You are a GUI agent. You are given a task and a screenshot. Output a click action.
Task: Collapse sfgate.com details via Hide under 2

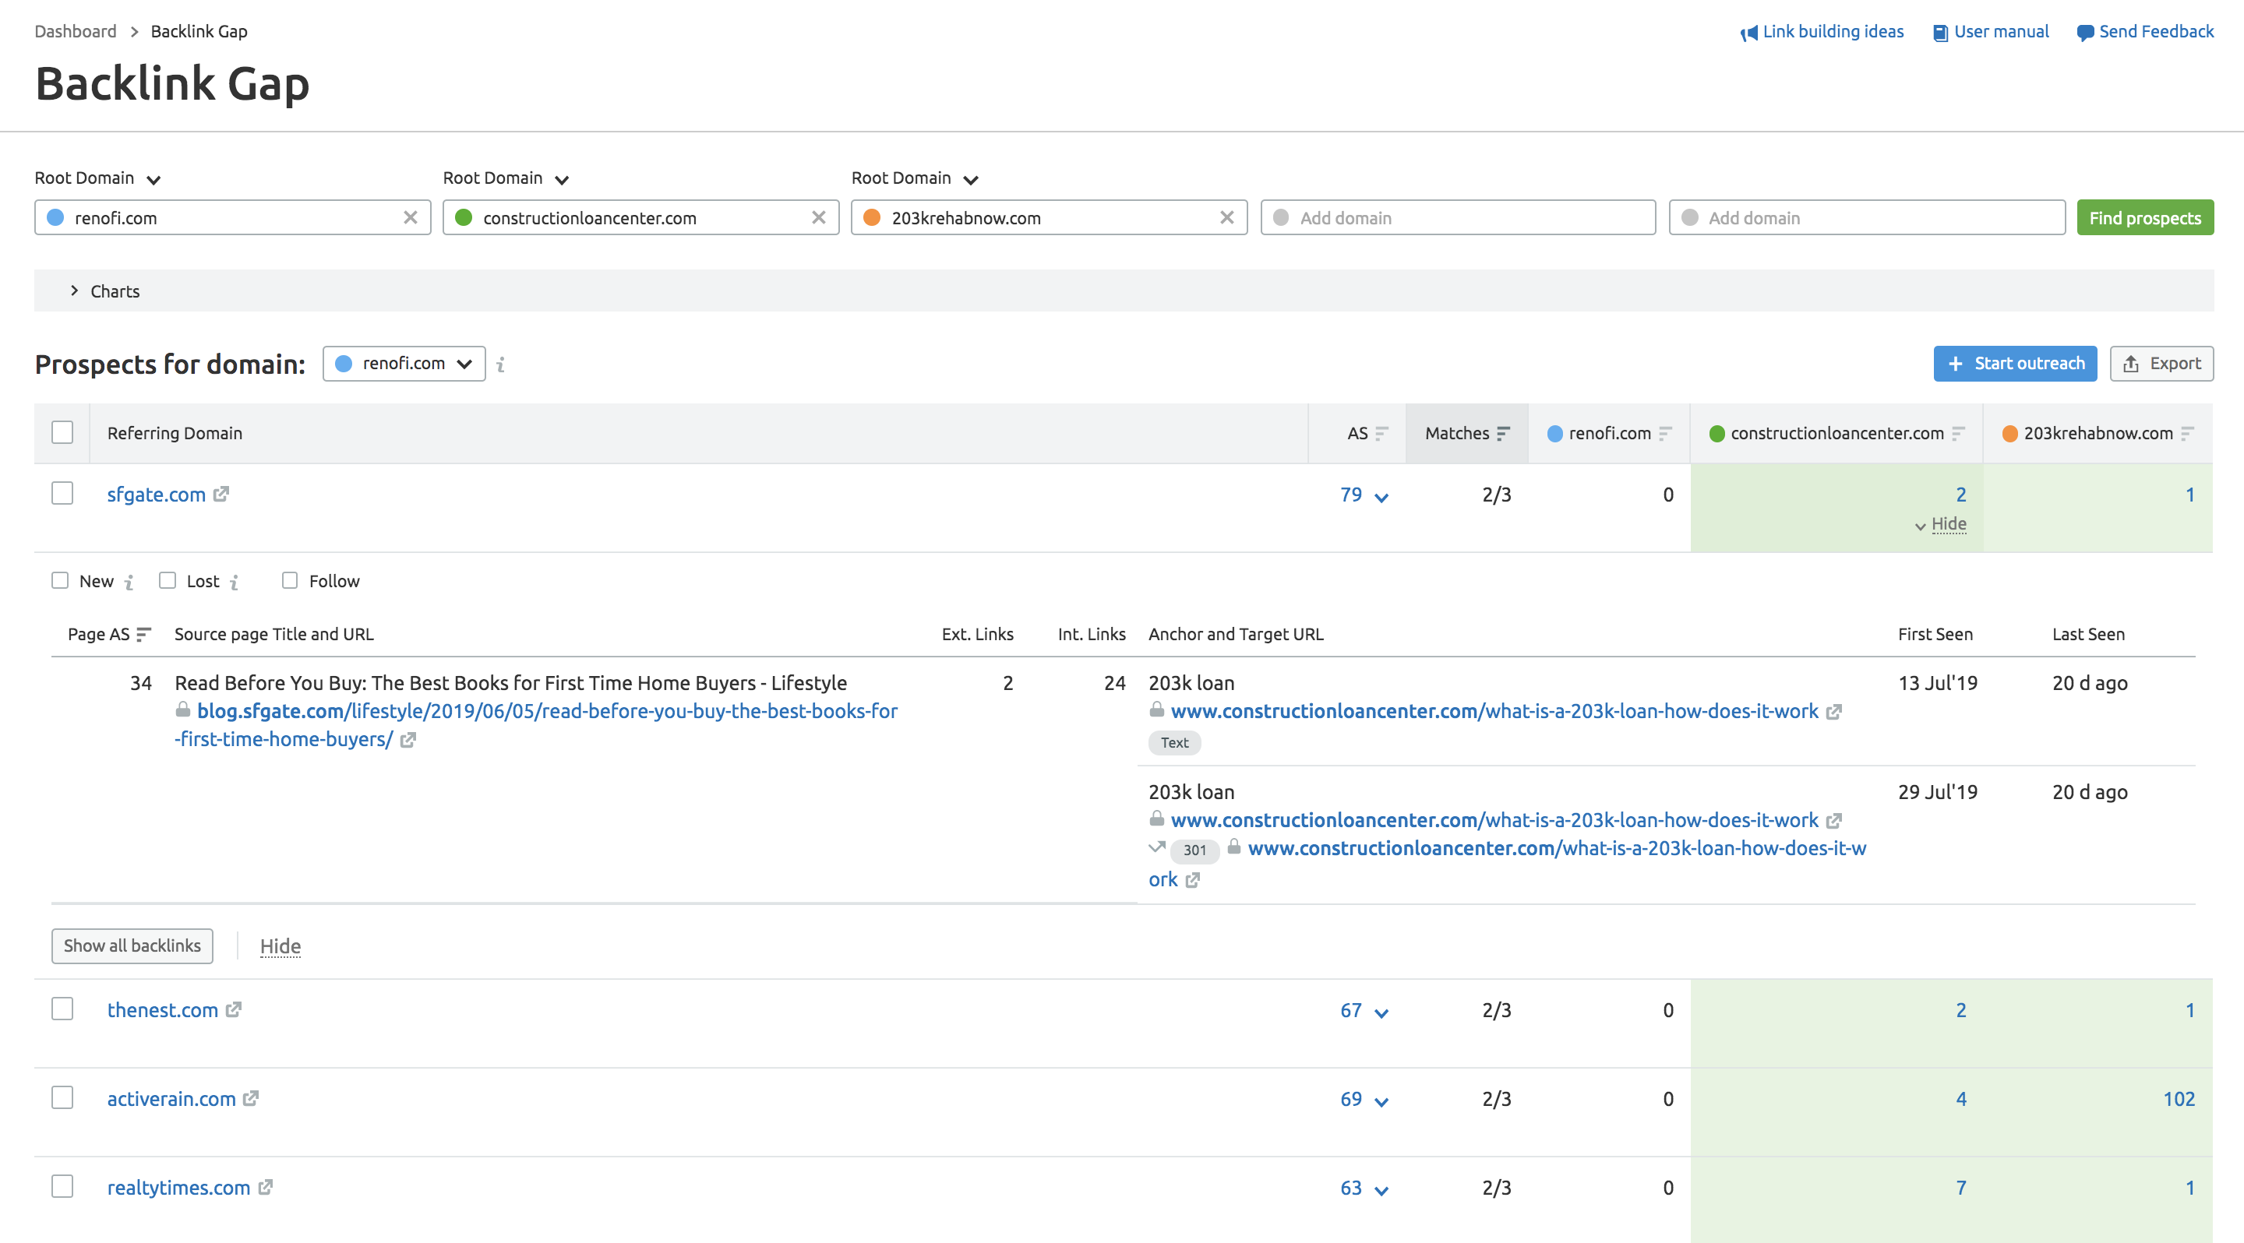(x=1948, y=524)
